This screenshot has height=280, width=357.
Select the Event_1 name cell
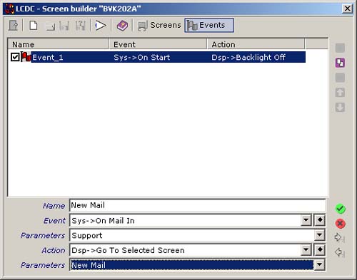(x=48, y=57)
